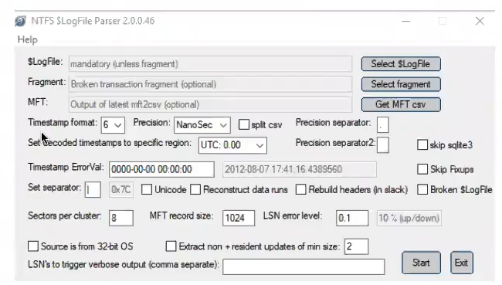Viewport: 502px width, 285px height.
Task: Enable Extract non + resident updates checkbox
Action: click(171, 246)
